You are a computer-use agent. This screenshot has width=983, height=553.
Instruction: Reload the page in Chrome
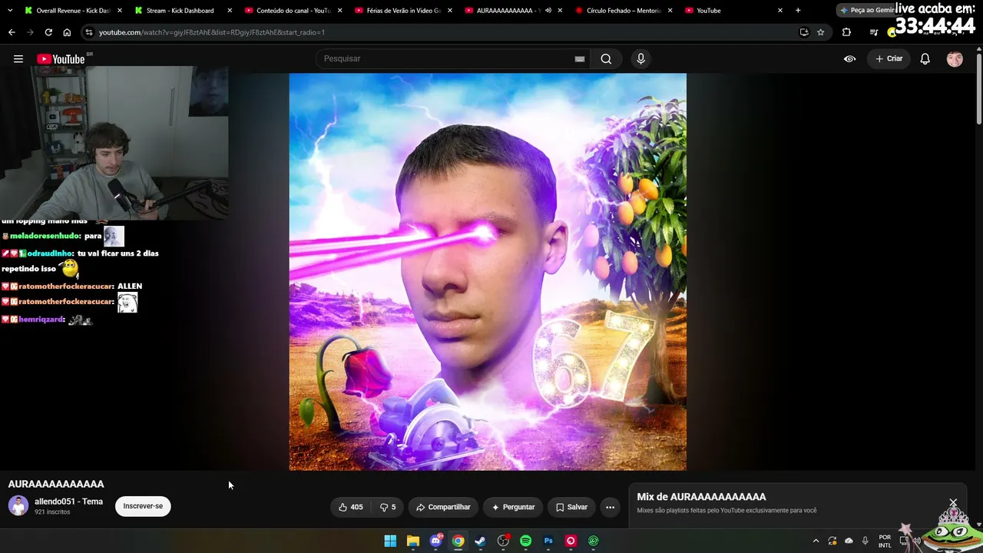coord(48,32)
